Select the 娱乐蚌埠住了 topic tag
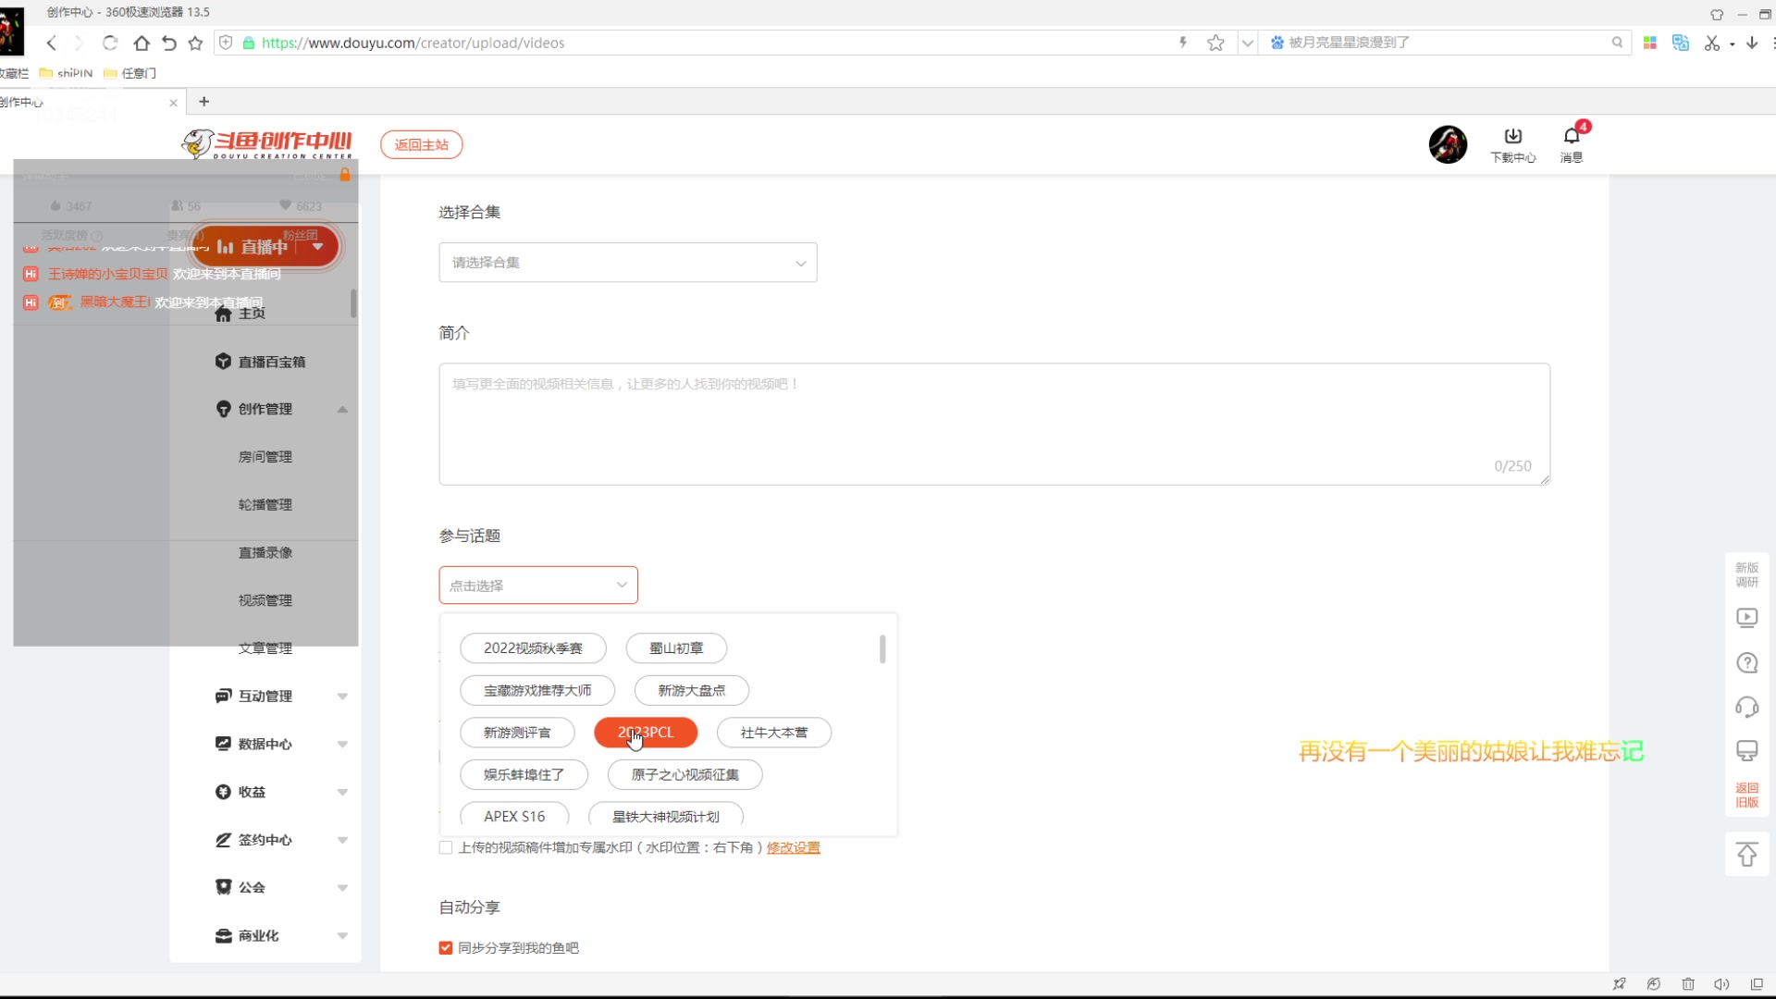 (x=524, y=774)
